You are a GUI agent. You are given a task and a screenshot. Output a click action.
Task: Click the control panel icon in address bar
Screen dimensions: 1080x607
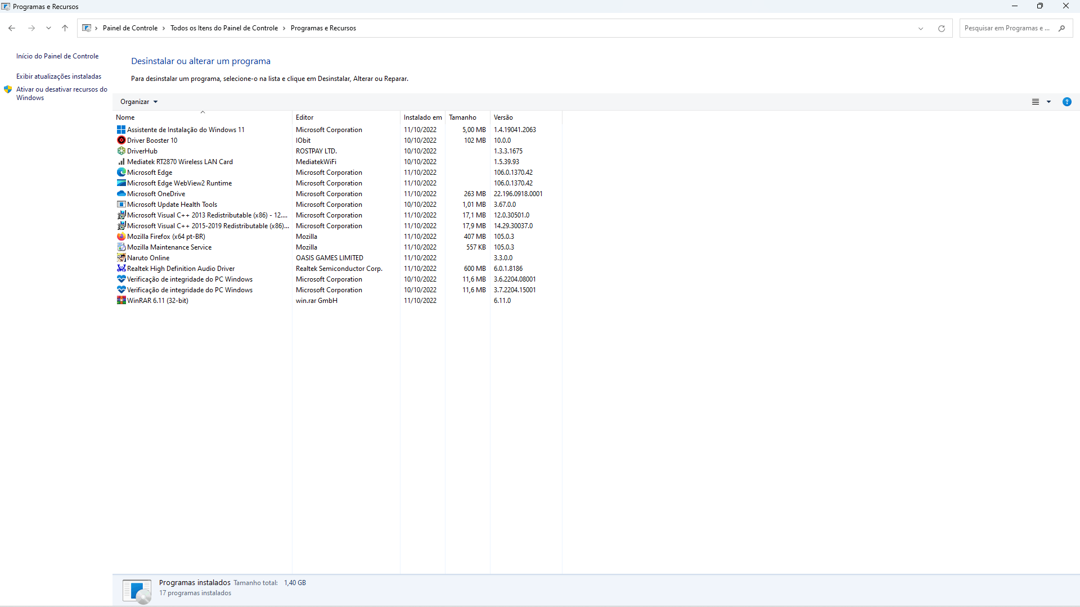[x=87, y=28]
